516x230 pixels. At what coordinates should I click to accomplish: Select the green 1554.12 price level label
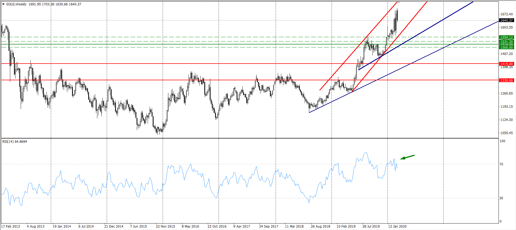point(506,37)
